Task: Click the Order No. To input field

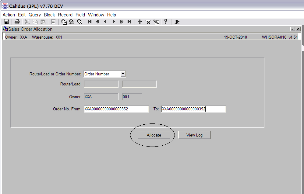Action: (193, 109)
